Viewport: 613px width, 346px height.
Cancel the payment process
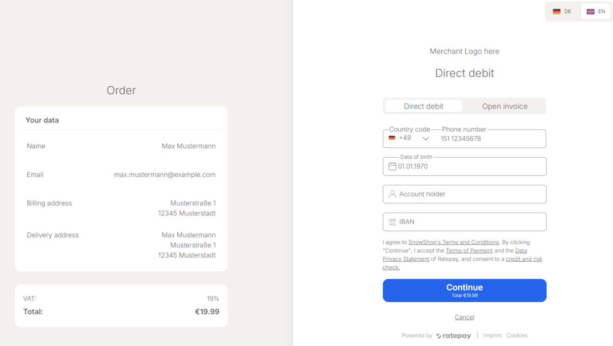click(x=464, y=317)
